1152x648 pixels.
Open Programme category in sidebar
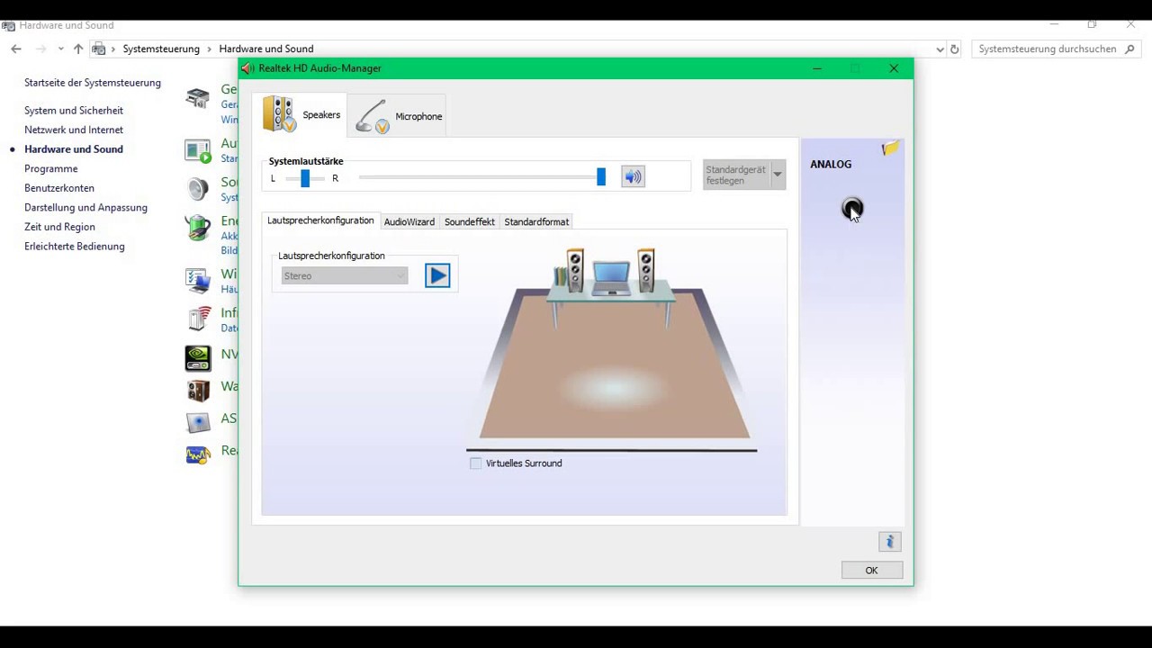pyautogui.click(x=51, y=169)
